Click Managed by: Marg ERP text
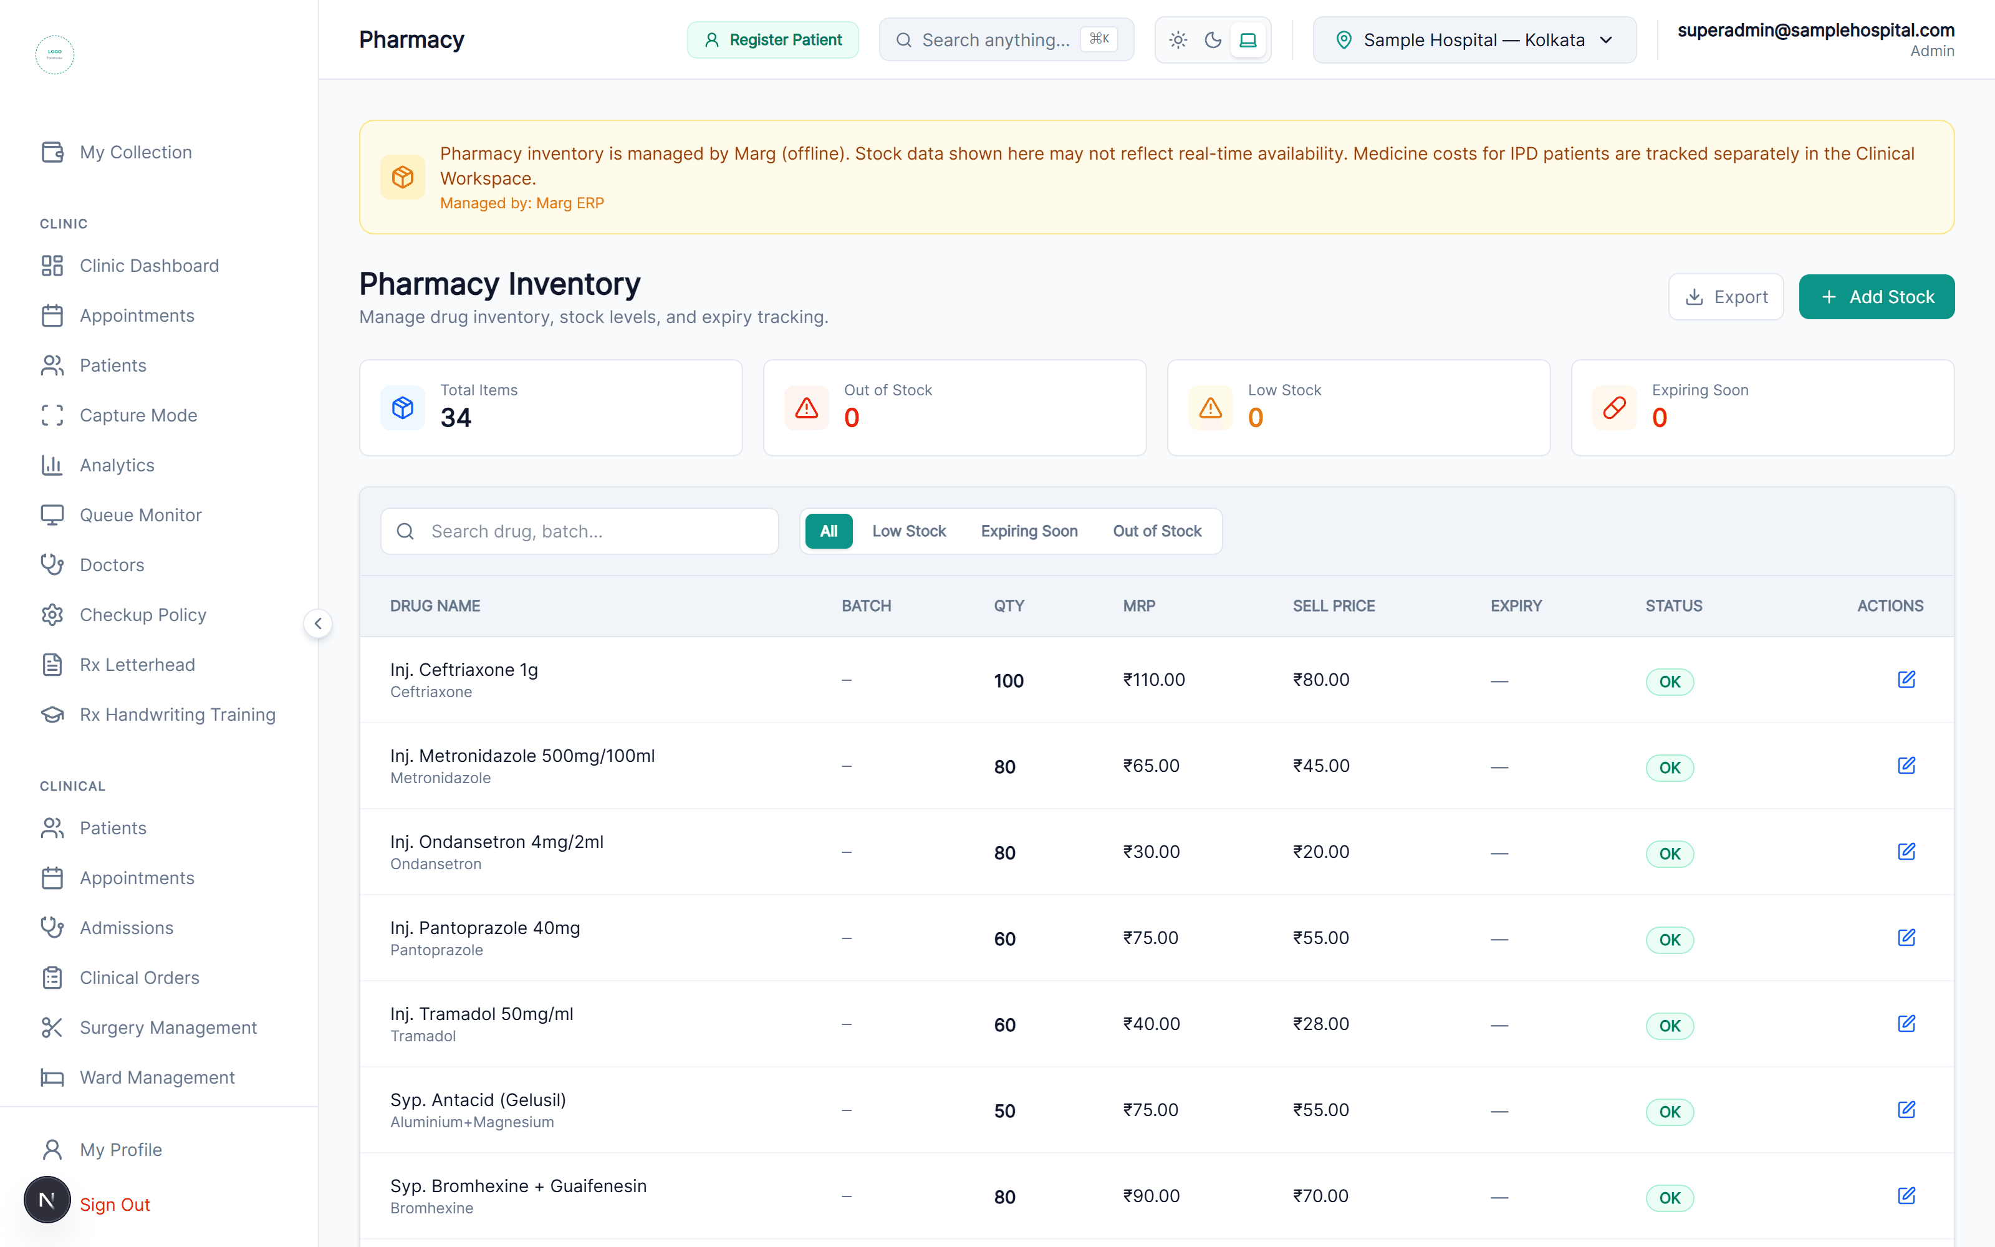This screenshot has width=1995, height=1247. 522,203
